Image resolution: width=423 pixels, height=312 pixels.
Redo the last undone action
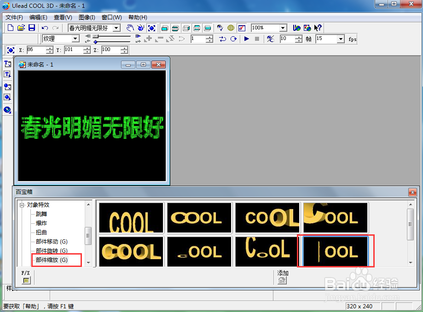tap(56, 28)
